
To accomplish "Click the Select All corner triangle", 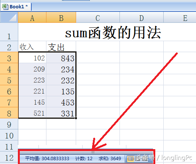I will (x=9, y=17).
